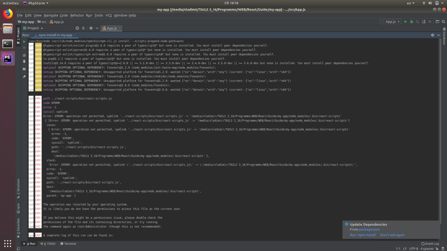Open Project panel gear settings

(x=91, y=28)
